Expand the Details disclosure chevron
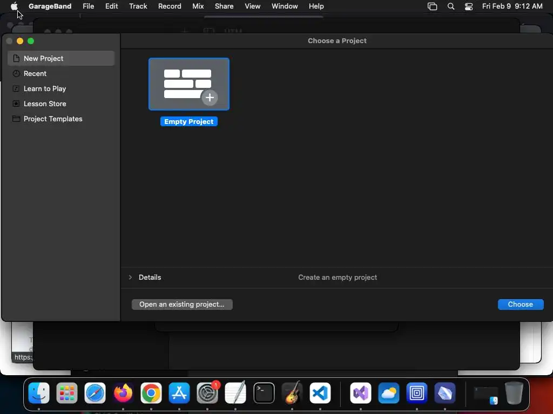Screen dimensions: 553x414 [x=130, y=278]
